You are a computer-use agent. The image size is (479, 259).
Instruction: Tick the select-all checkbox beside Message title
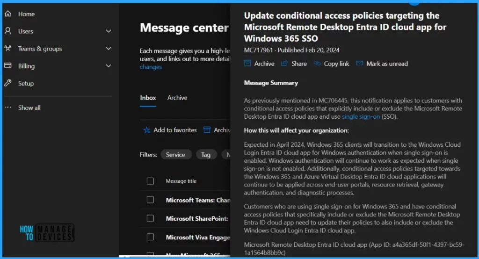(150, 181)
